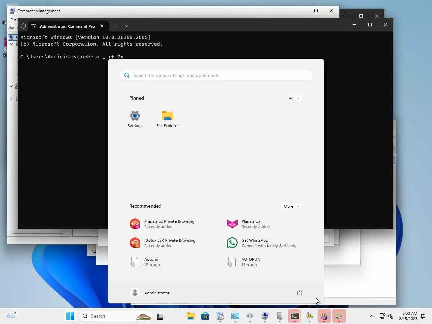
Task: Open the Terminal tab dropdown chevron
Action: point(126,26)
